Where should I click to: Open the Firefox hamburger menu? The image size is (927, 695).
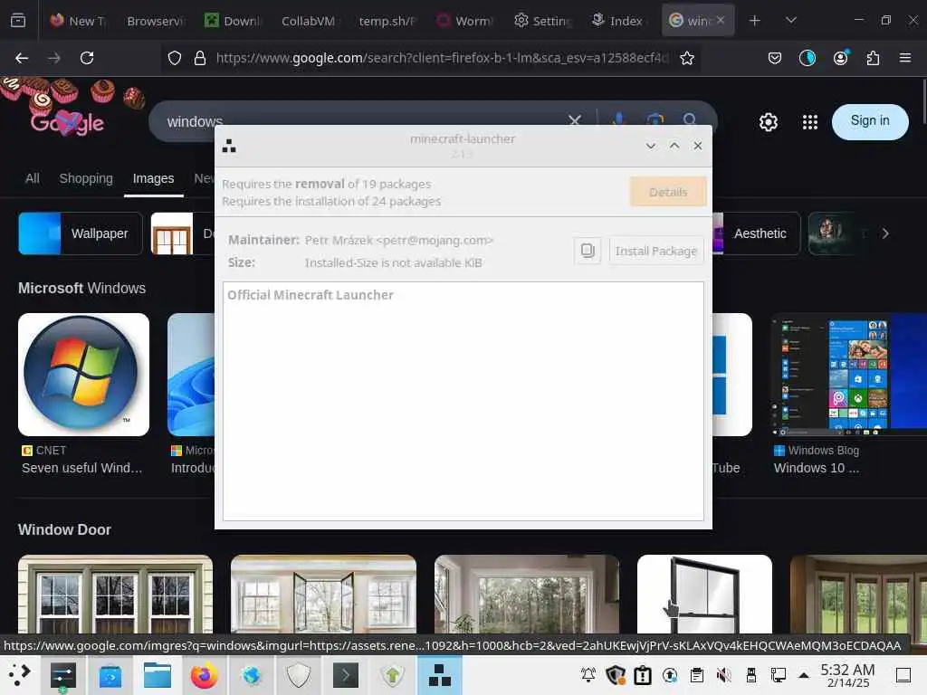(x=904, y=58)
